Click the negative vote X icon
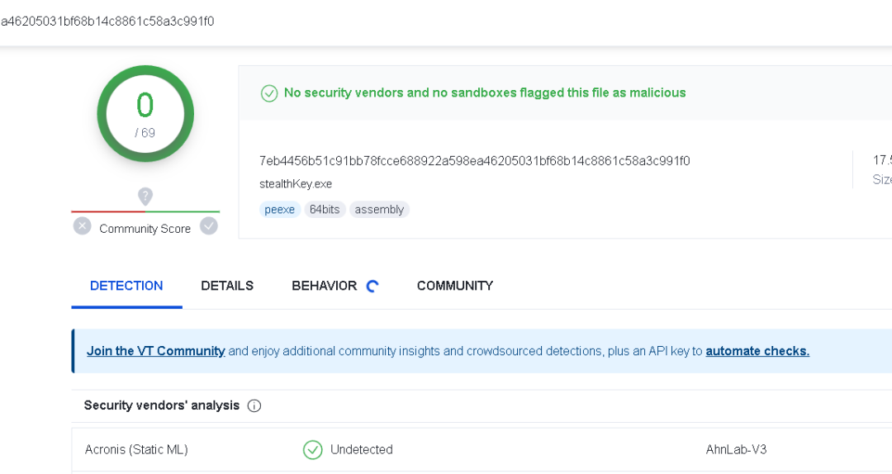Image resolution: width=892 pixels, height=474 pixels. [82, 226]
